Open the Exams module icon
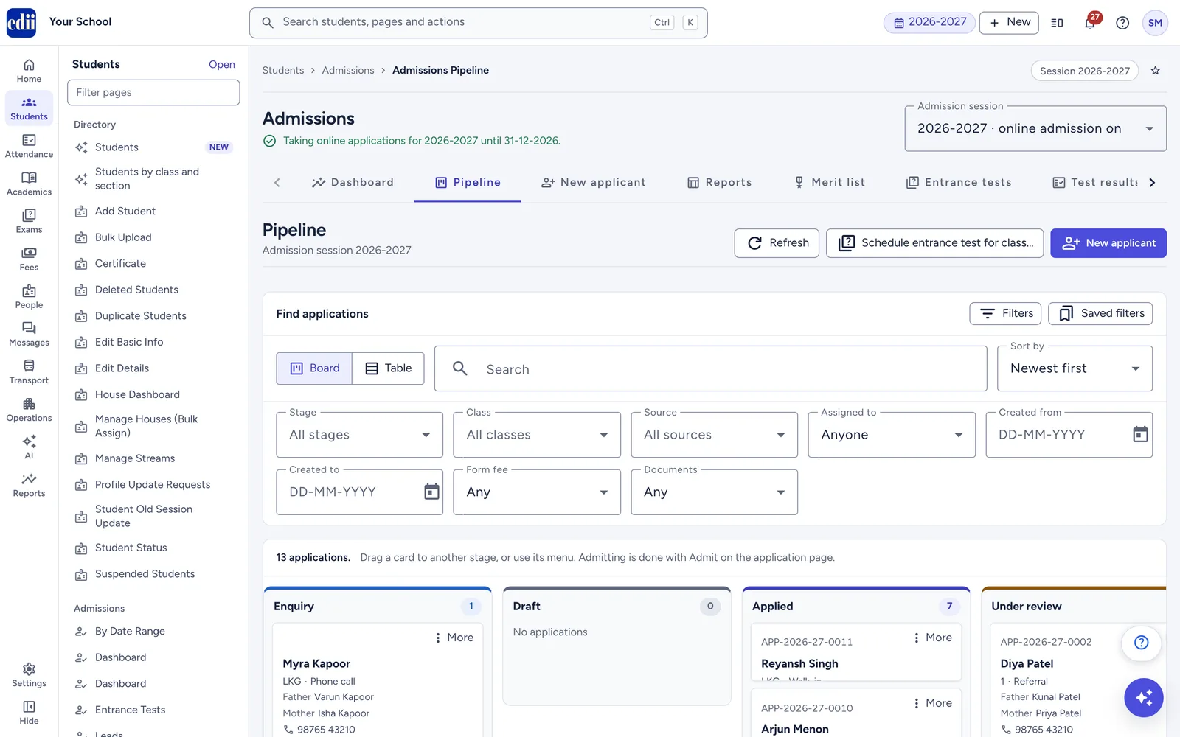Image resolution: width=1180 pixels, height=737 pixels. [x=29, y=221]
